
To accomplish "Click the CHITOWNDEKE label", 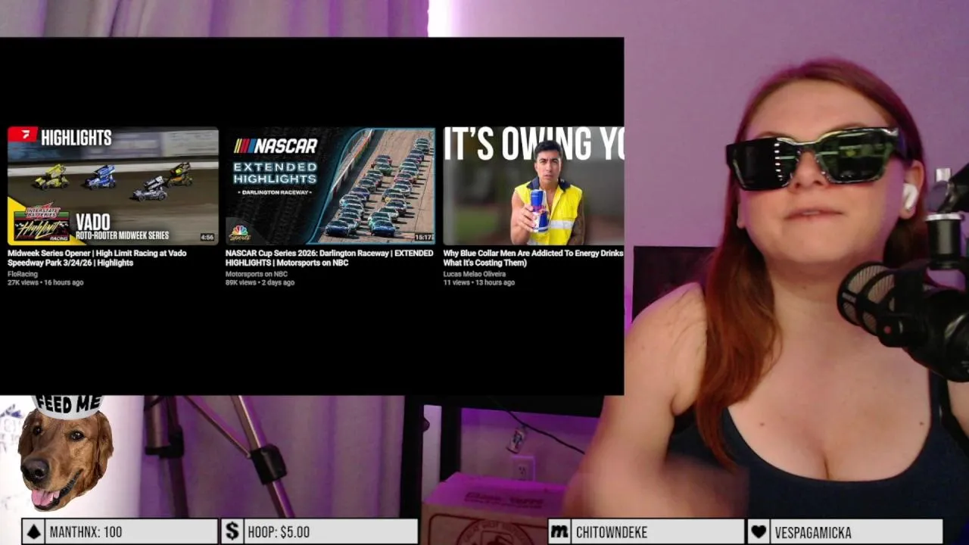I will (612, 532).
